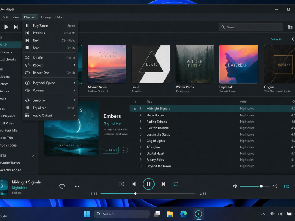Select Play/Pause in the Playback menu
This screenshot has width=295, height=221.
click(x=50, y=25)
